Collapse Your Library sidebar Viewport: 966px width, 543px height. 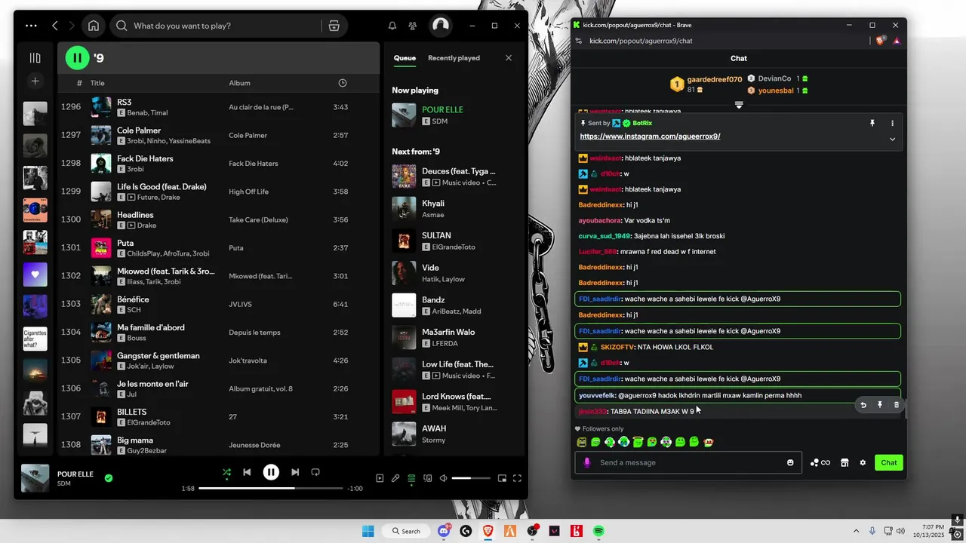(x=35, y=57)
